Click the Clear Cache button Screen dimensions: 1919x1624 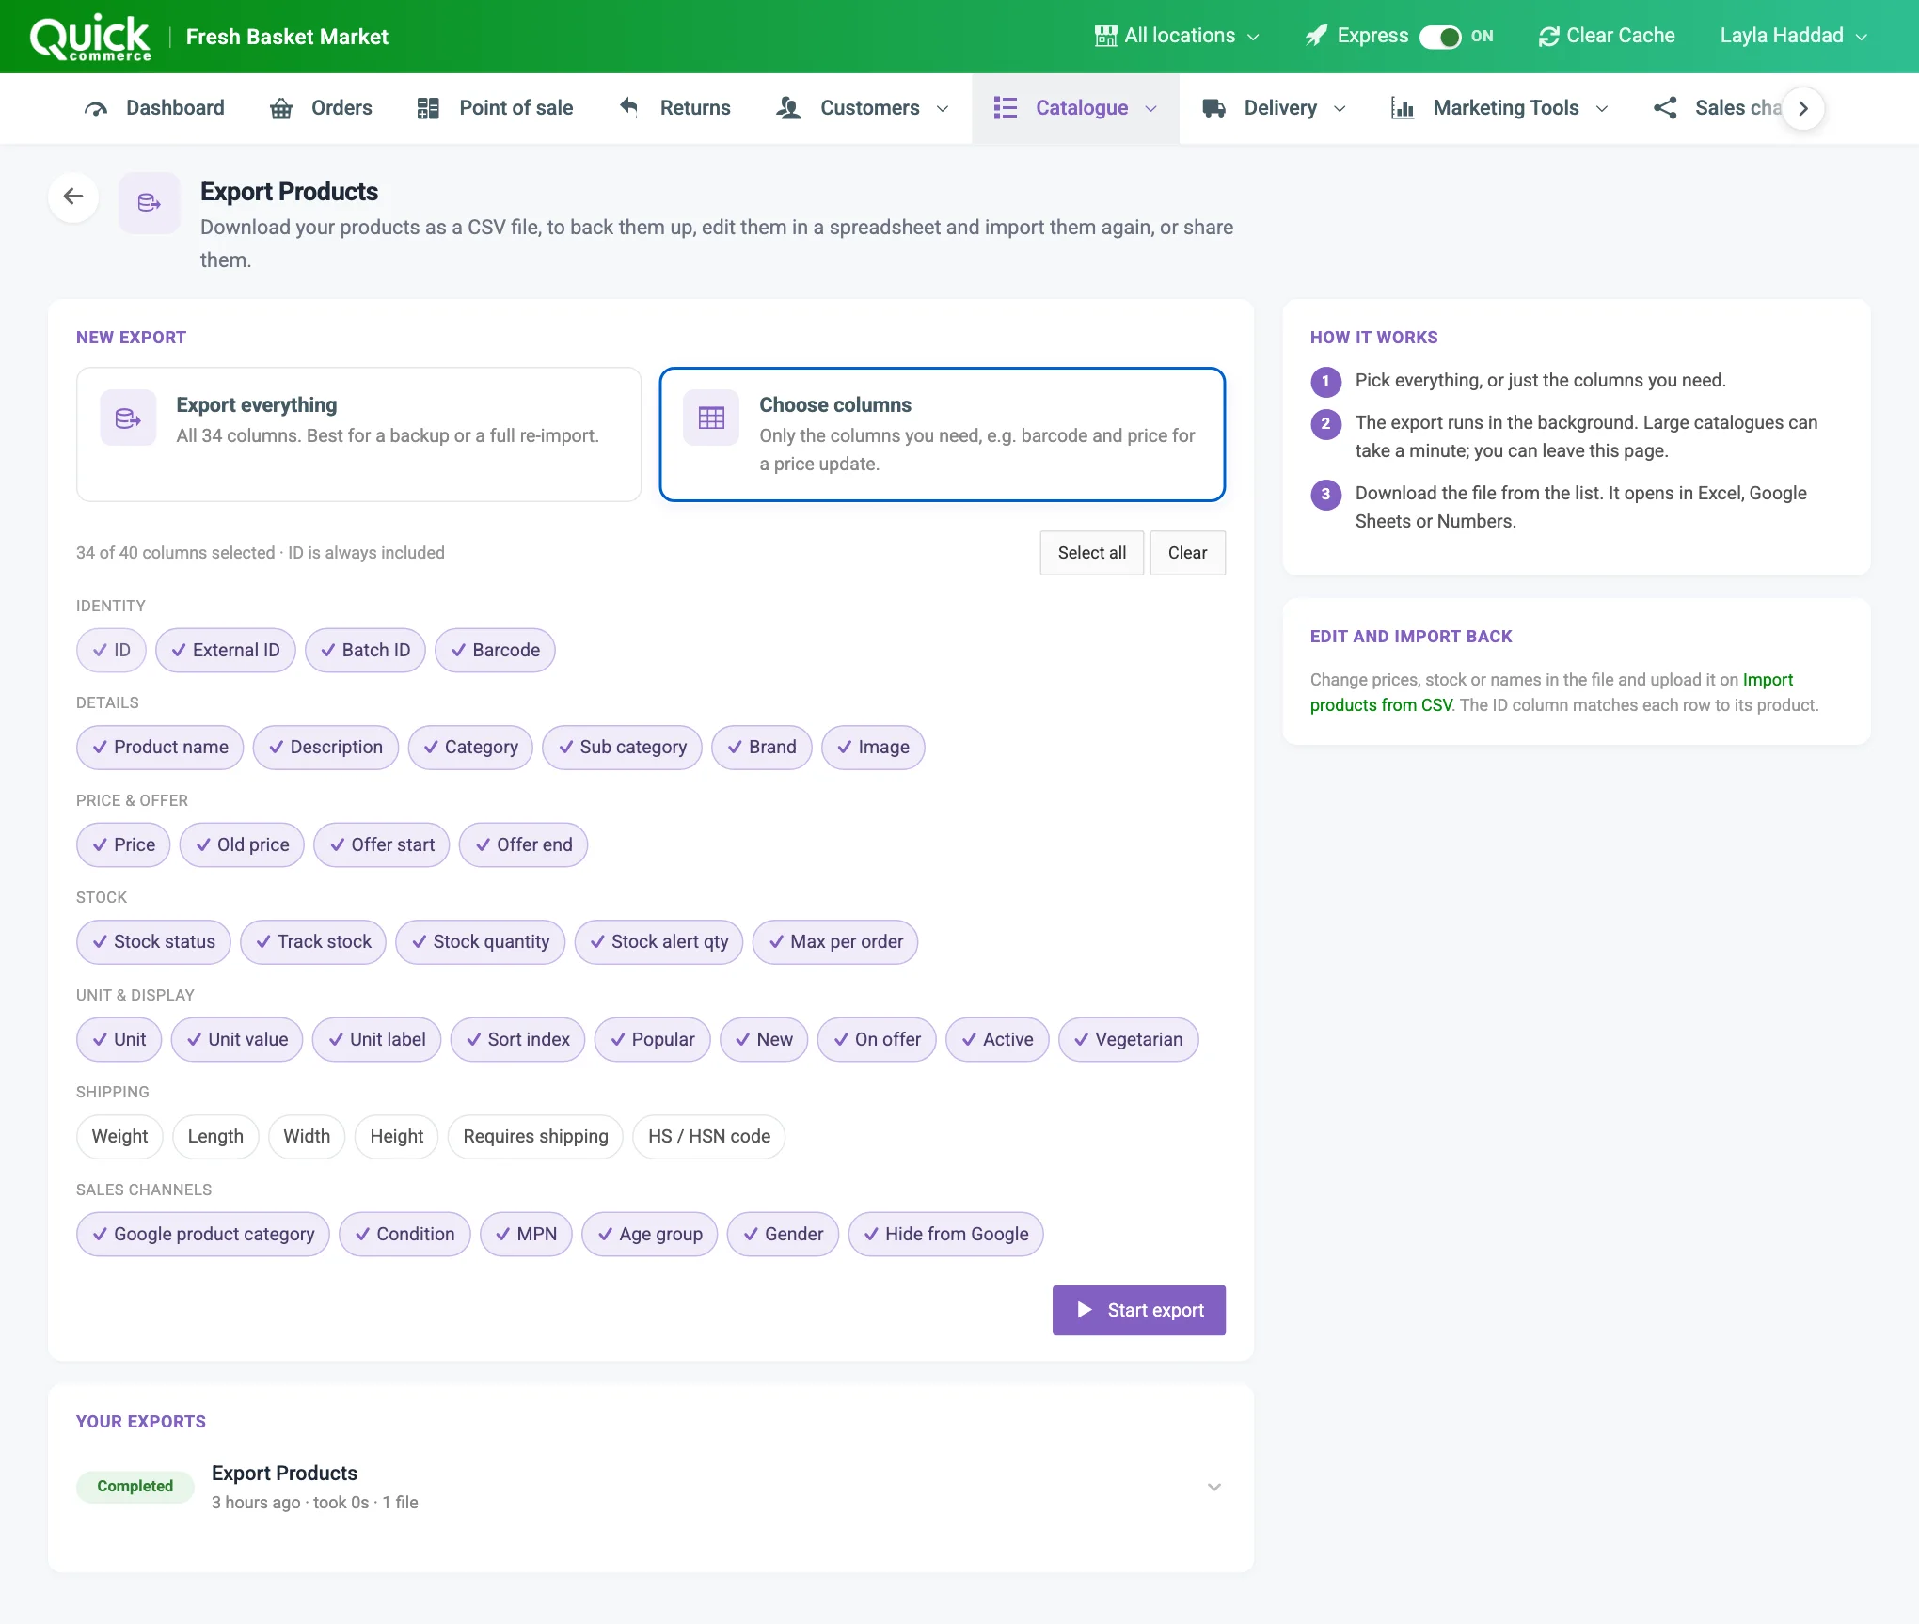1607,36
